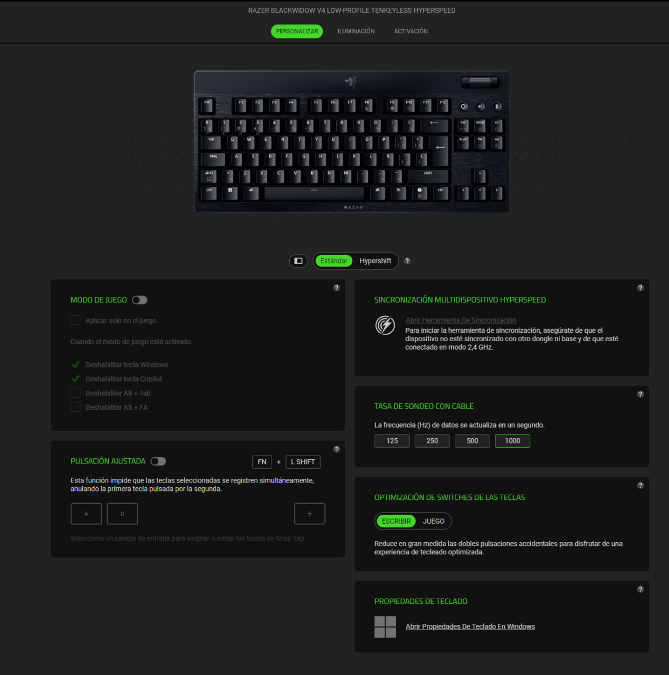
Task: Check Deshabilitar Alt + Tab option
Action: coord(75,393)
